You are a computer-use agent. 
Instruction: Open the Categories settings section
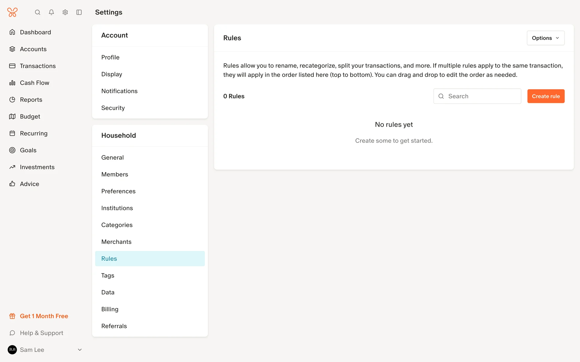pyautogui.click(x=117, y=225)
